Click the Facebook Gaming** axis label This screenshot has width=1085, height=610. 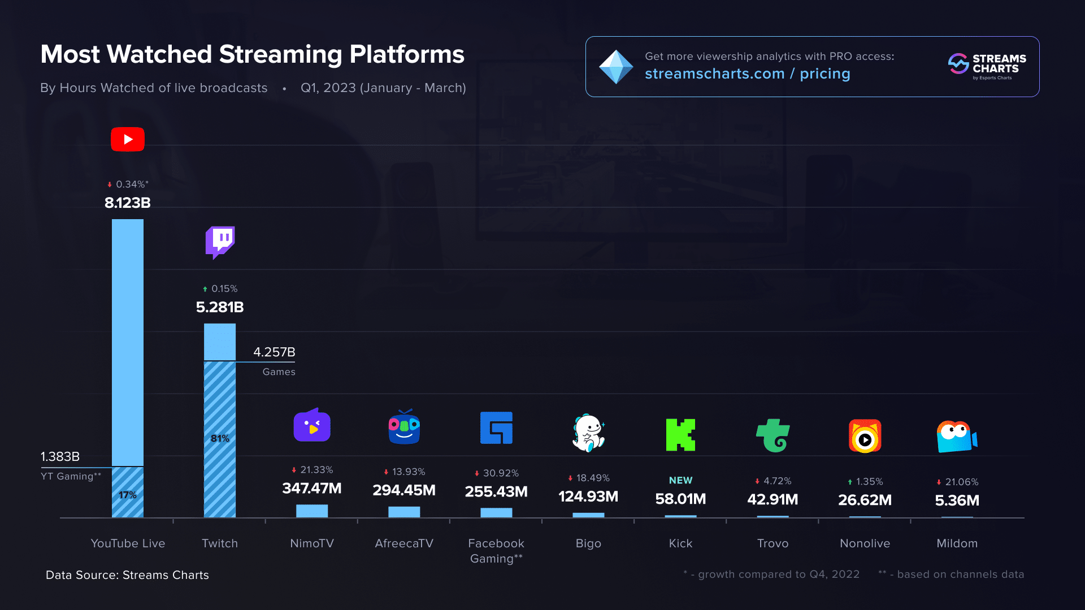point(496,551)
